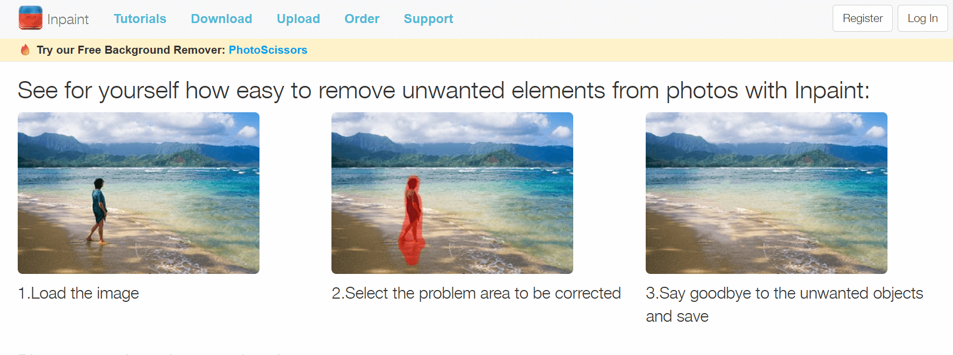Click the yellow promo banner bar
Image resolution: width=953 pixels, height=355 pixels.
pos(476,49)
